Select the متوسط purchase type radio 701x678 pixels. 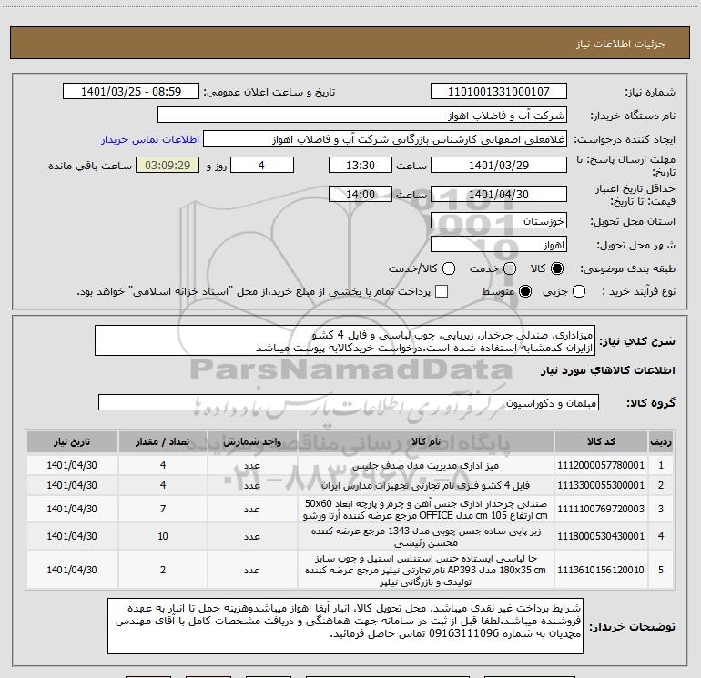point(525,292)
